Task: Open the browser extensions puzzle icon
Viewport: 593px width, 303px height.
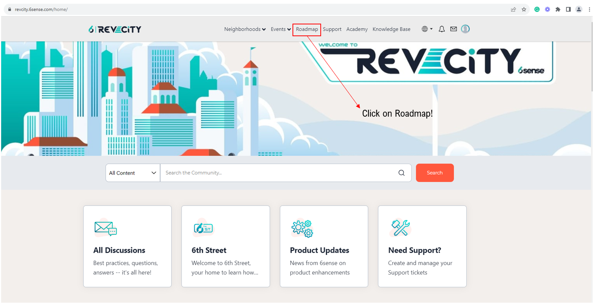Action: pyautogui.click(x=558, y=10)
